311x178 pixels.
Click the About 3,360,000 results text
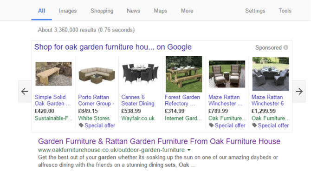click(x=86, y=30)
